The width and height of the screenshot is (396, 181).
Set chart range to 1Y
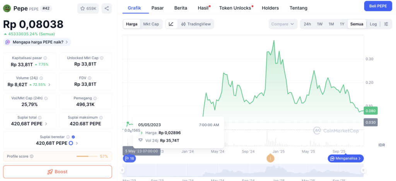pyautogui.click(x=342, y=24)
